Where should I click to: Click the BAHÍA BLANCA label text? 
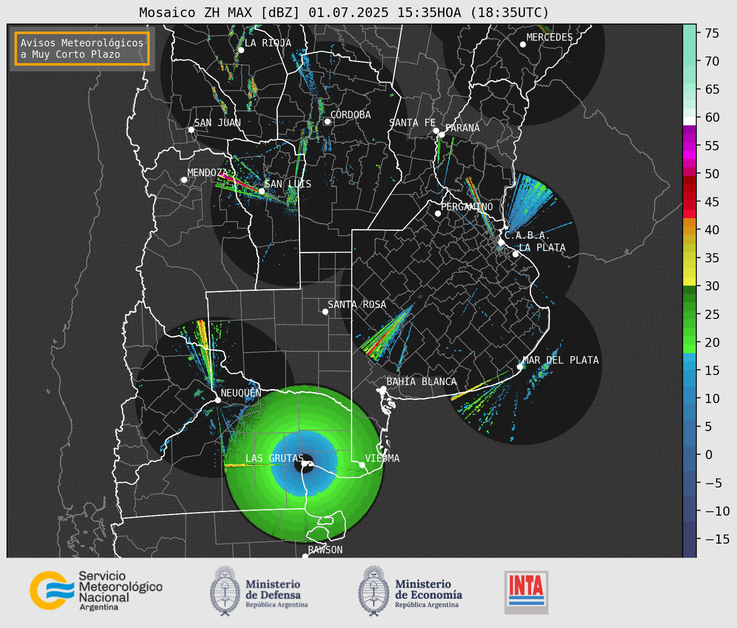tap(422, 381)
